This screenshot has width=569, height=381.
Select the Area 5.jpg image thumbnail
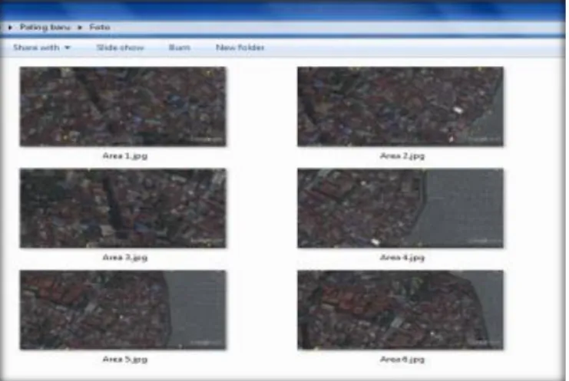click(x=123, y=310)
